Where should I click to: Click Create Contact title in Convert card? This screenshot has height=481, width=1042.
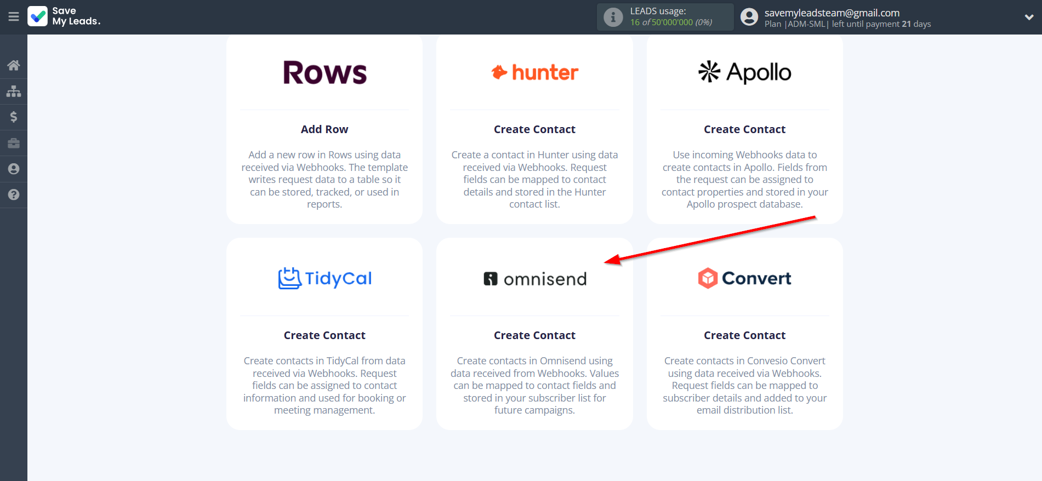[744, 335]
